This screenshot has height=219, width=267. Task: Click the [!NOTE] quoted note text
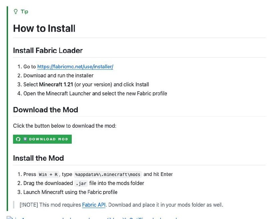[121, 205]
